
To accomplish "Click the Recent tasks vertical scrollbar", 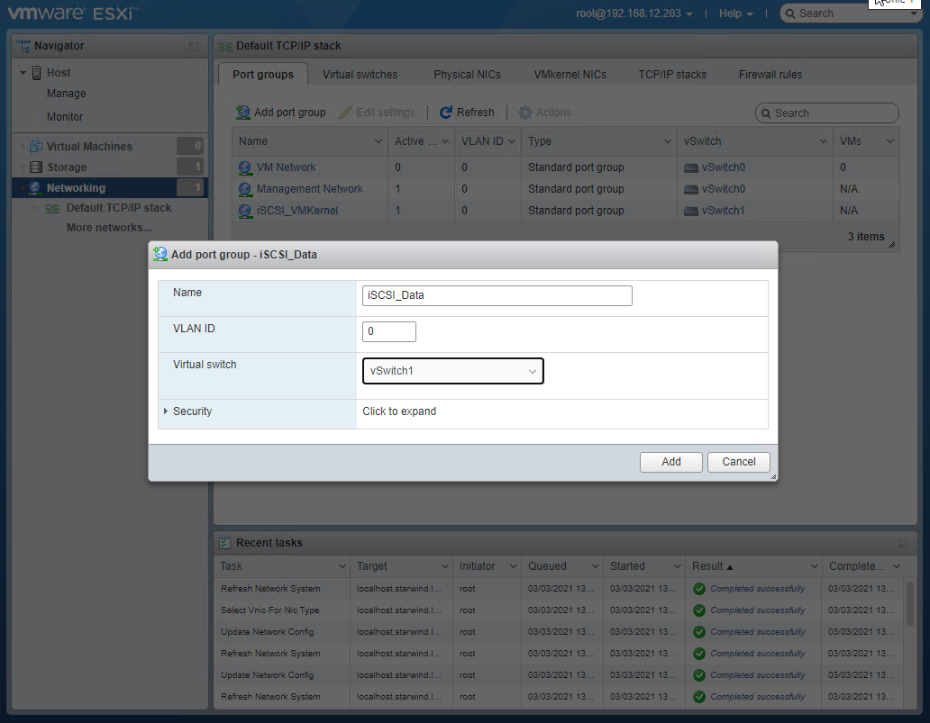I will coord(910,603).
